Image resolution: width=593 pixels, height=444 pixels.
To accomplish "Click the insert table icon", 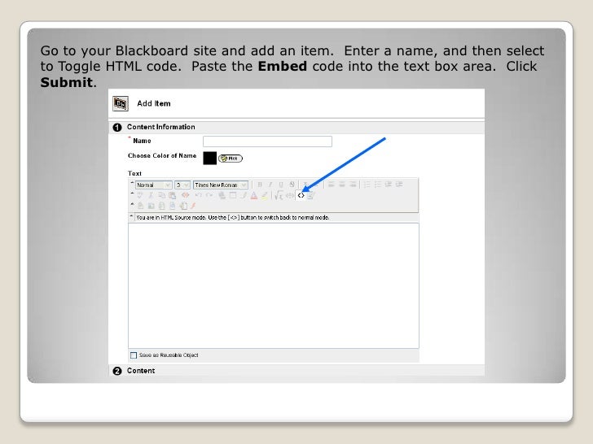I will click(x=233, y=195).
